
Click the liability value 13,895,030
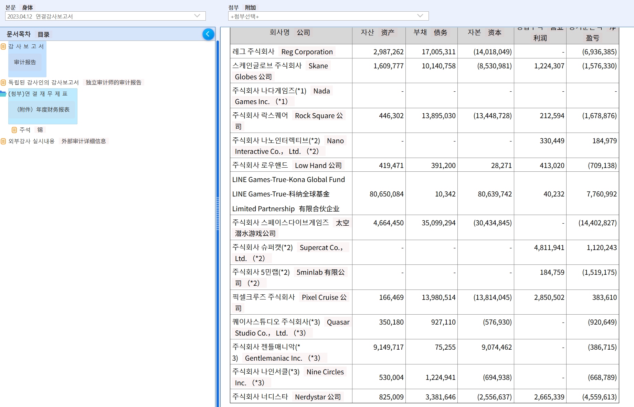(x=439, y=116)
